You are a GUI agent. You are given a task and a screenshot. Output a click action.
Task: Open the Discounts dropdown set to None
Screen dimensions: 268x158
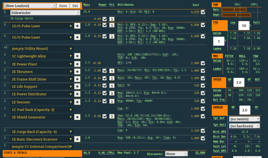(x=176, y=154)
